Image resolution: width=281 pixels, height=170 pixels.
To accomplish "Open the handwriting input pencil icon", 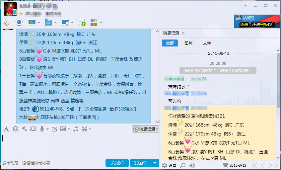I will (54, 129).
